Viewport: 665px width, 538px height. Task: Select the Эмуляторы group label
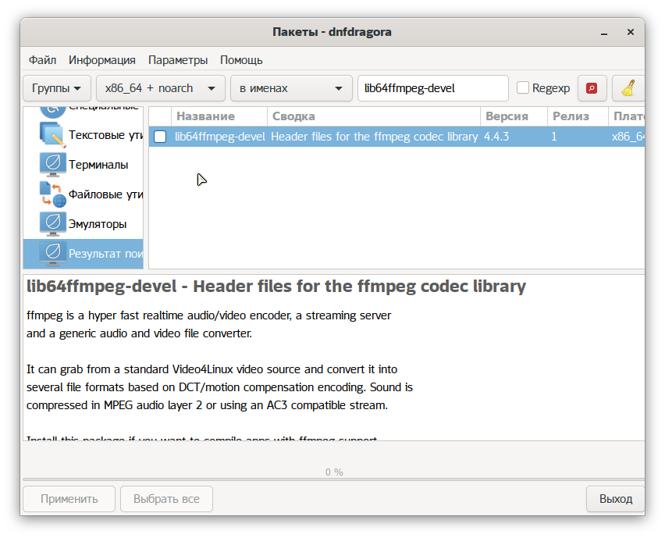click(x=98, y=224)
